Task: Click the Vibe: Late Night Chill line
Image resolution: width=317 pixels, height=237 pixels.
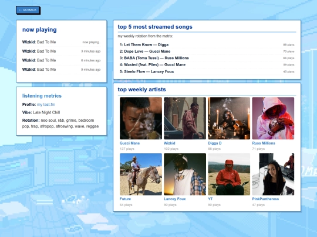Action: (x=41, y=112)
